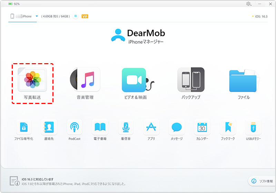
Task: Open settings gear in title bar
Action: pyautogui.click(x=248, y=4)
